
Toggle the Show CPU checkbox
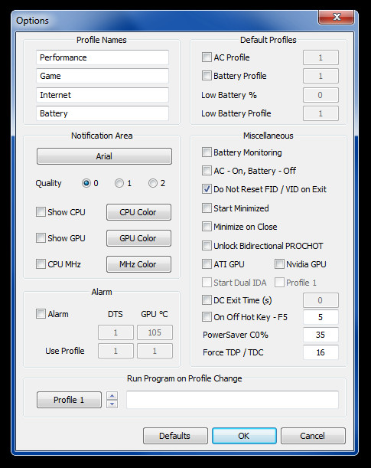pos(41,212)
